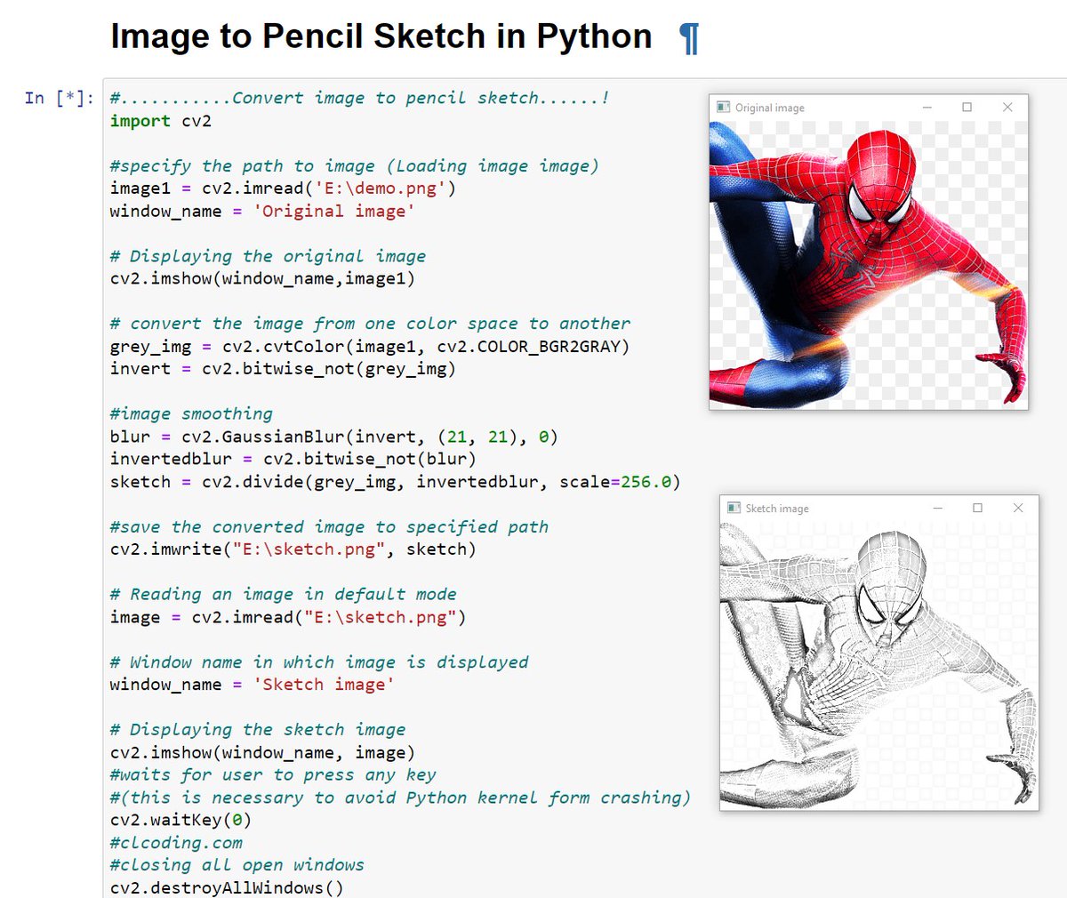This screenshot has width=1067, height=898.
Task: Minimize the Original image window
Action: pyautogui.click(x=925, y=107)
